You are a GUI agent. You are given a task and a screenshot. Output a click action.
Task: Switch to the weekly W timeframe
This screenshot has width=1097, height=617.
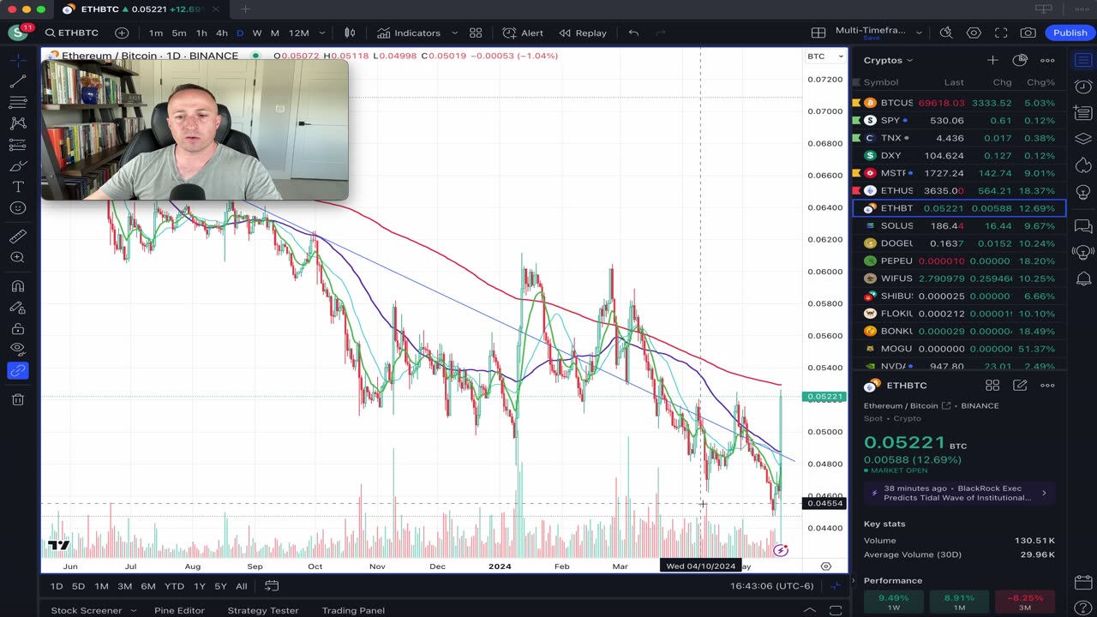tap(257, 33)
